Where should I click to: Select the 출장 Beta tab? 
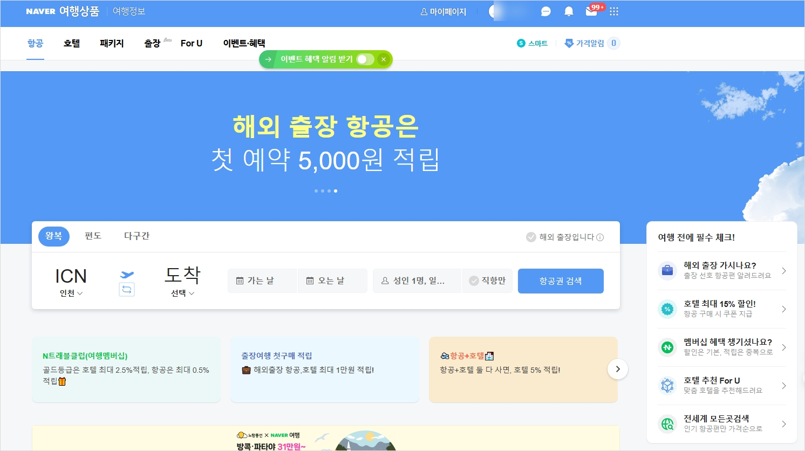click(x=158, y=43)
